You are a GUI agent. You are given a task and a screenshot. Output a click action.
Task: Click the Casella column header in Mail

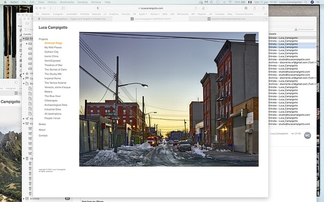[272, 34]
